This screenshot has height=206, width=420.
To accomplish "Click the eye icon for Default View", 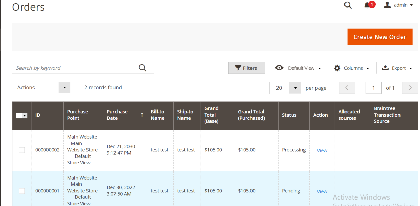I will (279, 68).
